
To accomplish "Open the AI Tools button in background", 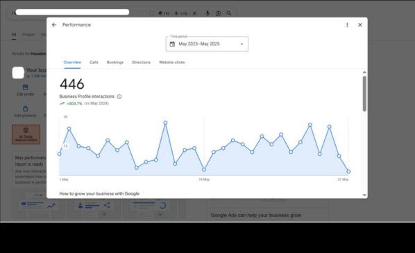I will point(26,134).
